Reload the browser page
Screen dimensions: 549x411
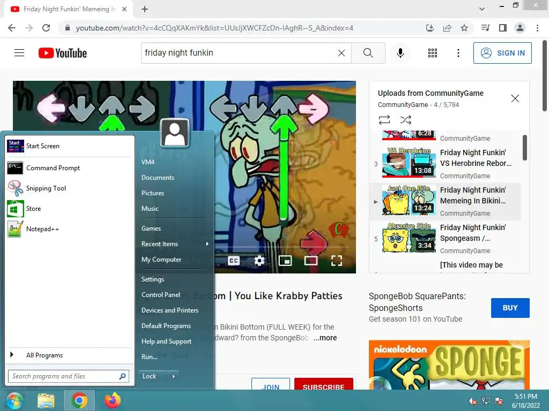46,28
